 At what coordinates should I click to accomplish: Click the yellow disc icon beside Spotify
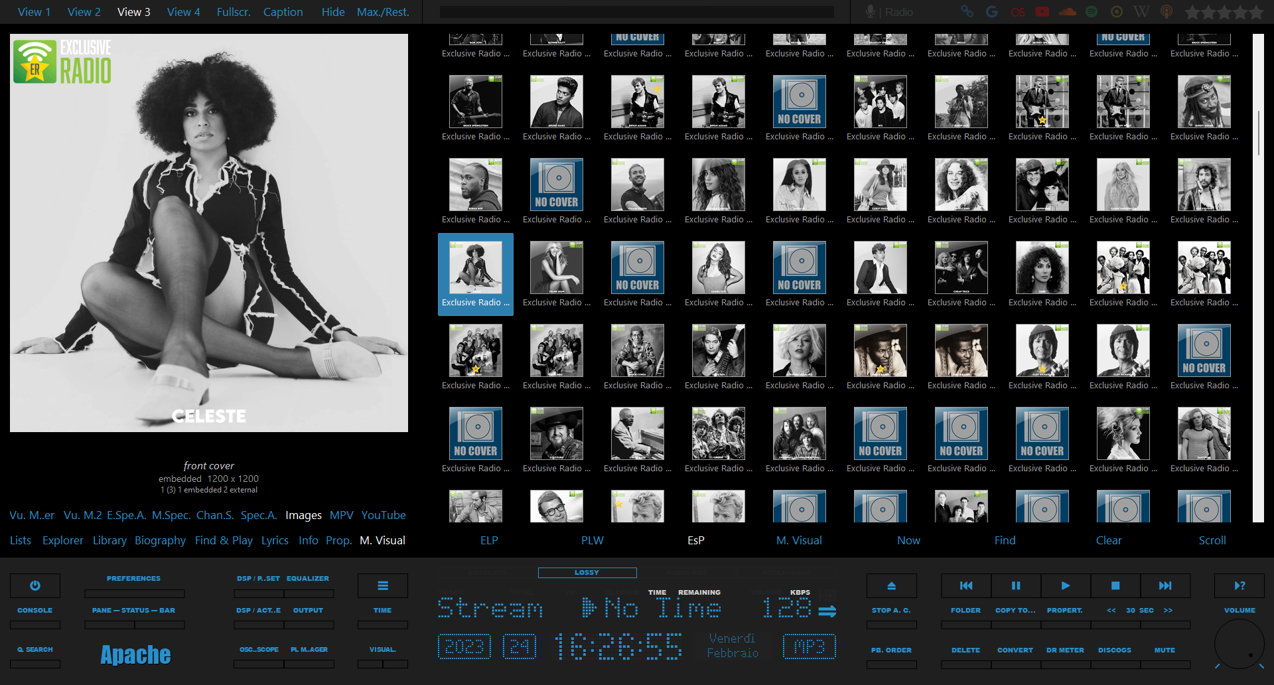point(1117,12)
